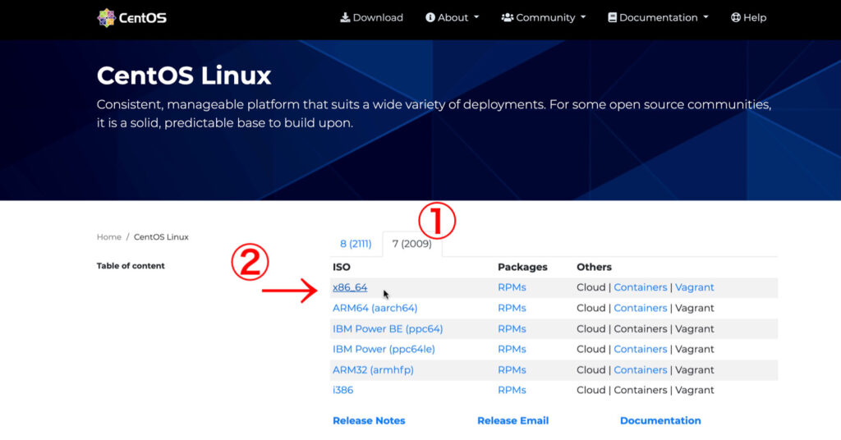The image size is (841, 440).
Task: Open the i386 ISO link
Action: [342, 390]
